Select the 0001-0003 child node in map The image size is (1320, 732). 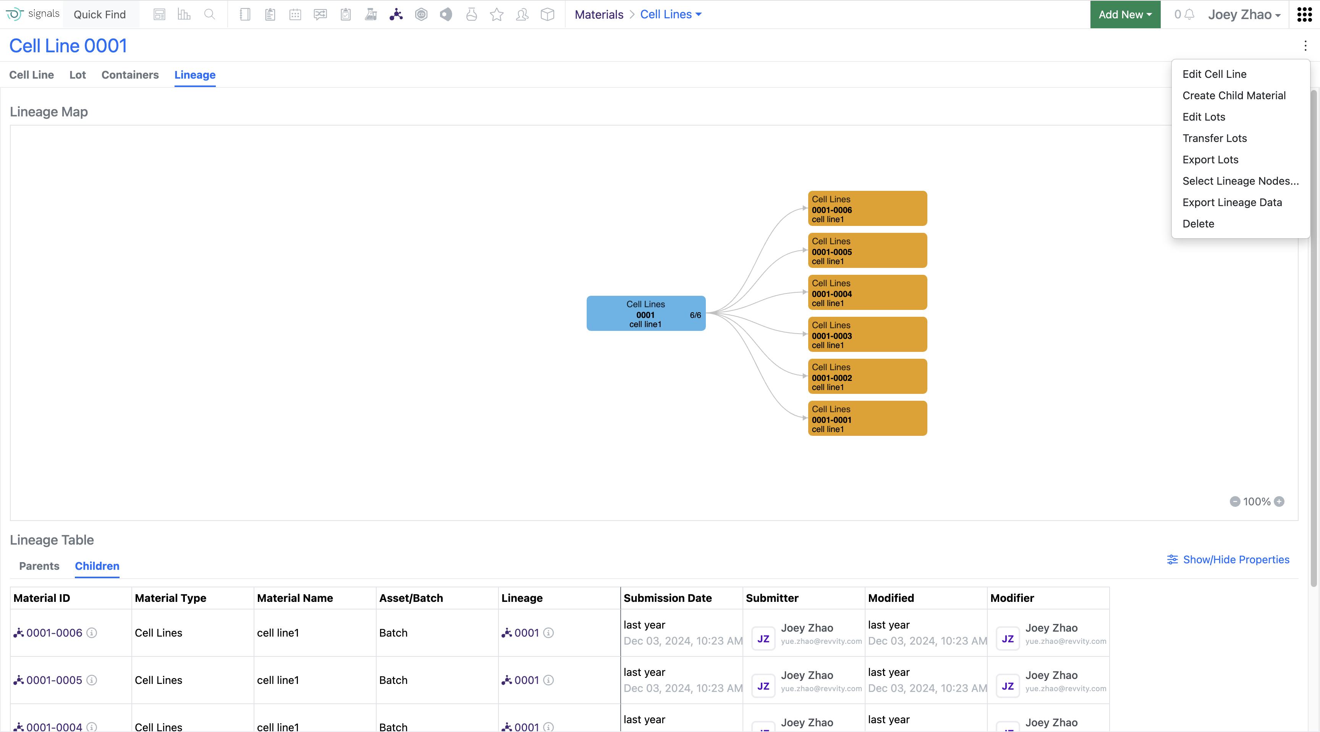pyautogui.click(x=867, y=334)
